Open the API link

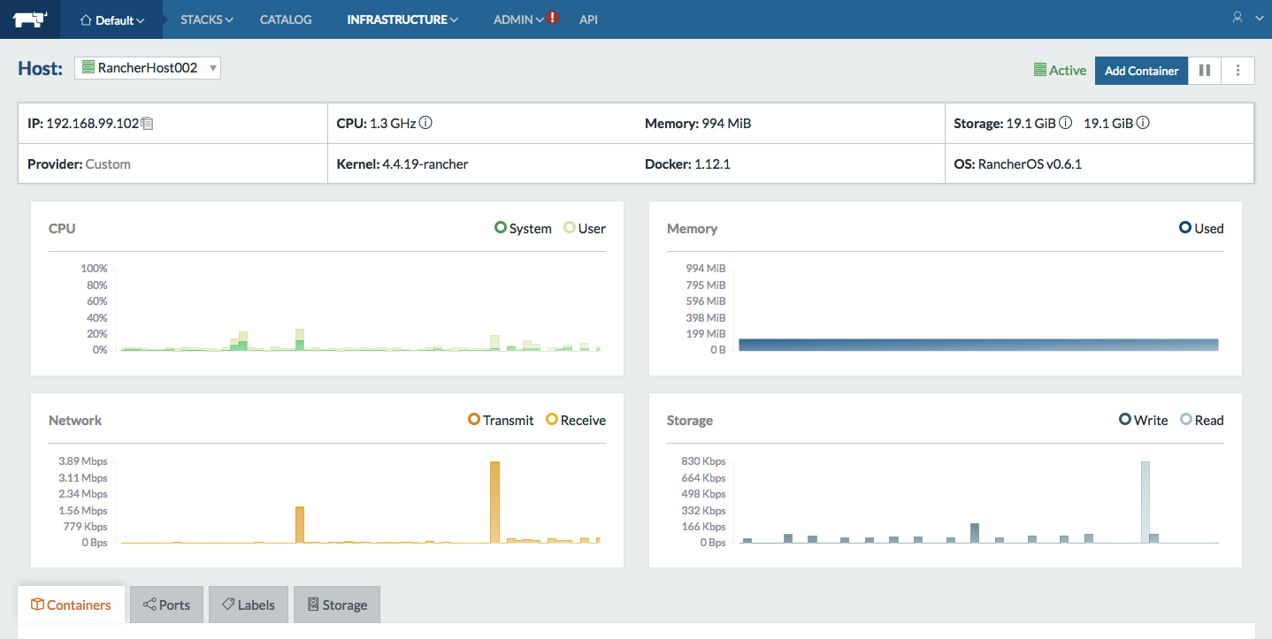[x=588, y=19]
